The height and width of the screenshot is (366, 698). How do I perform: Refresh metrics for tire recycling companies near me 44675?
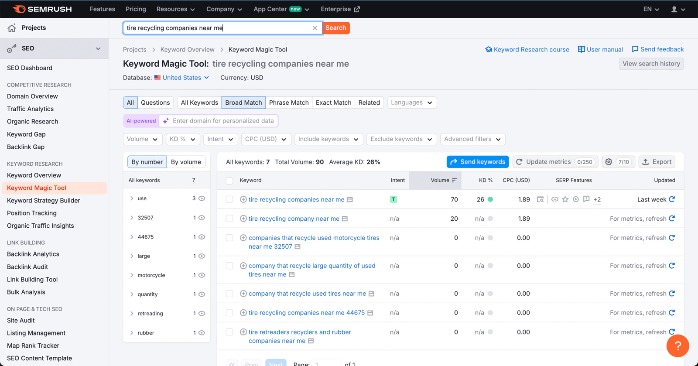click(x=672, y=313)
